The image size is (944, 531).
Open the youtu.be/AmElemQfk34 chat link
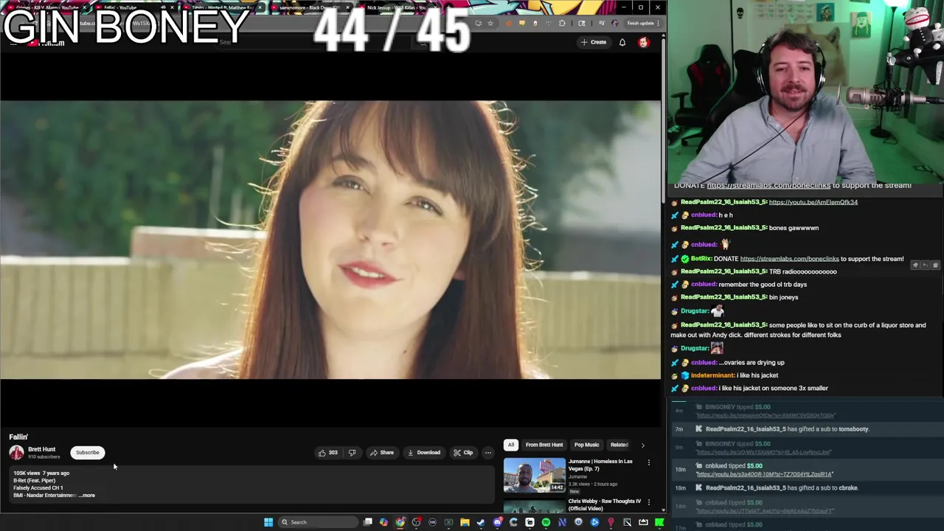813,202
